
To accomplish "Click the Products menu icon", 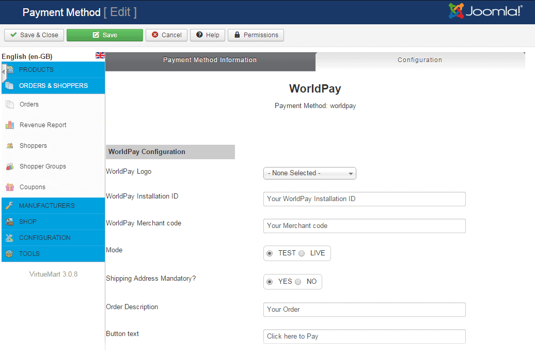I will [10, 70].
